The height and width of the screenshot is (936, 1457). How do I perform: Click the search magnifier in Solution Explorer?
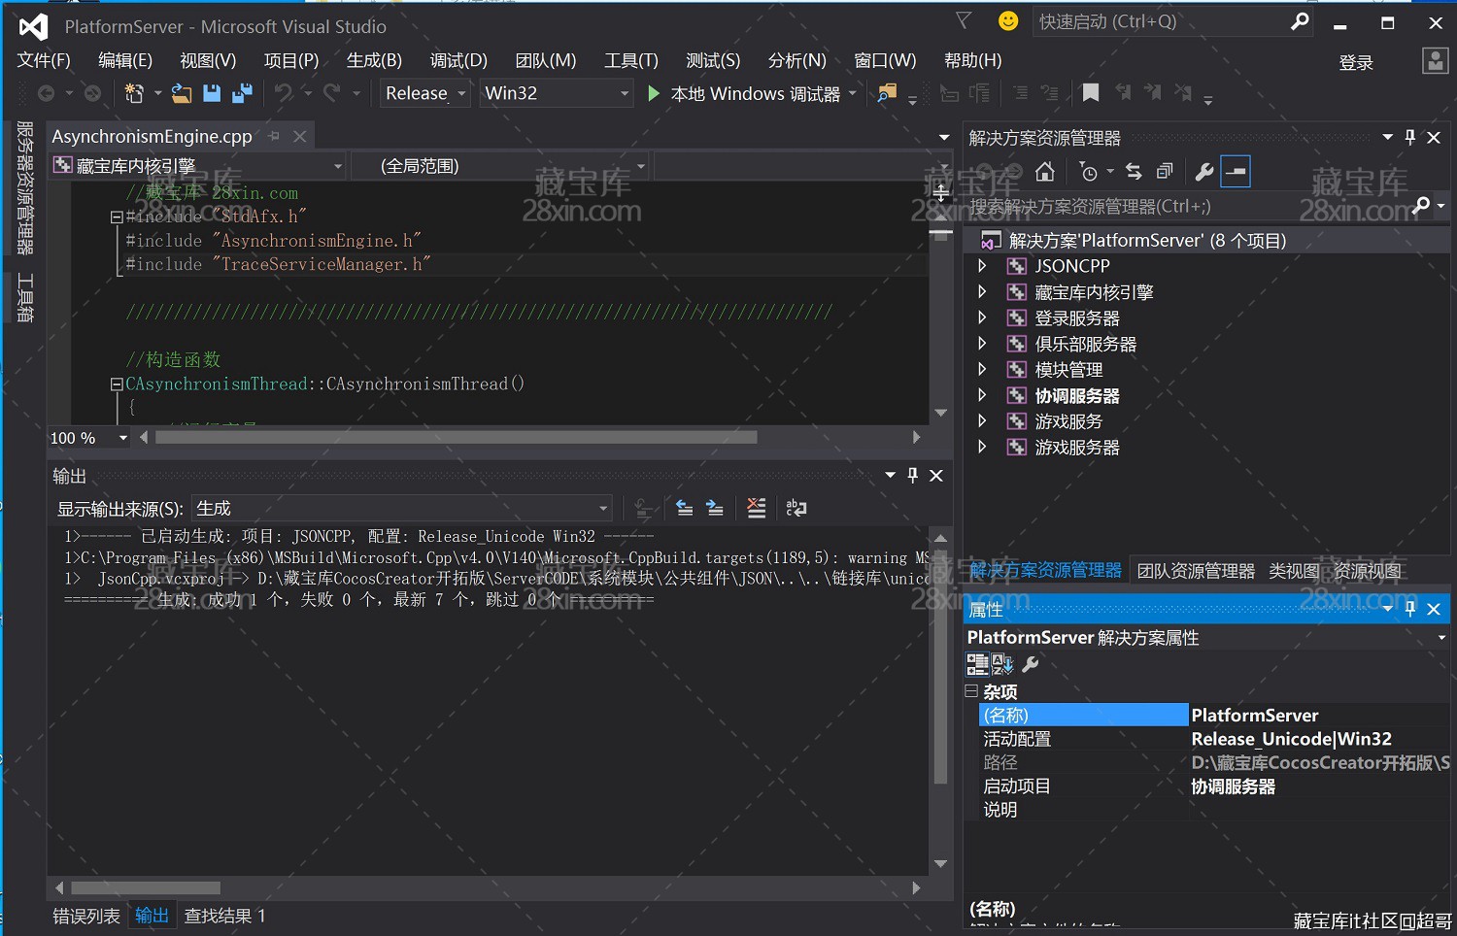click(1422, 205)
